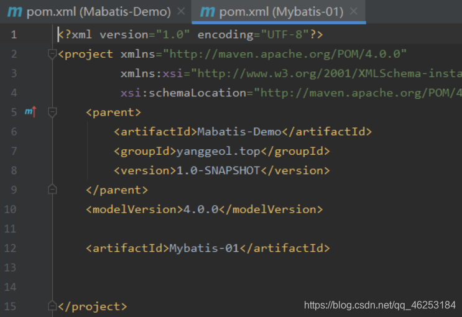Image resolution: width=462 pixels, height=317 pixels.
Task: Collapse the project tag fold on line 2
Action: click(52, 54)
